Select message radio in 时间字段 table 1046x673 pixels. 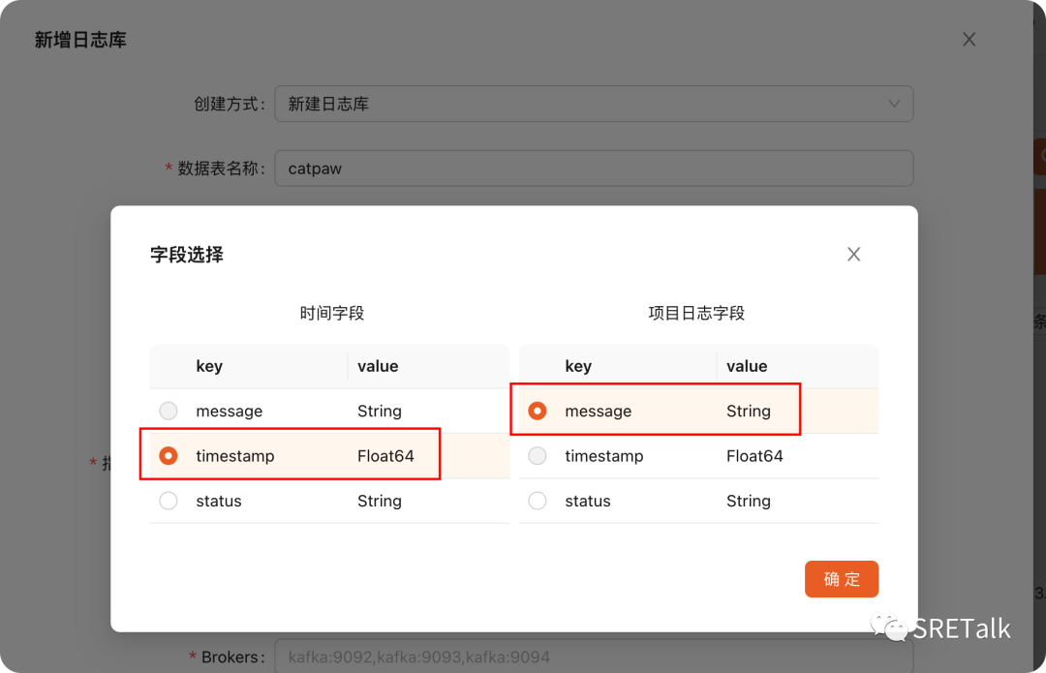[169, 411]
